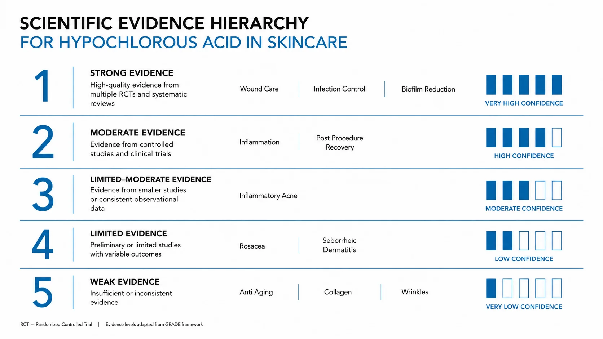This screenshot has height=339, width=603.
Task: Click the level 4 "LIMITED EVIDENCE" heading
Action: click(x=128, y=233)
